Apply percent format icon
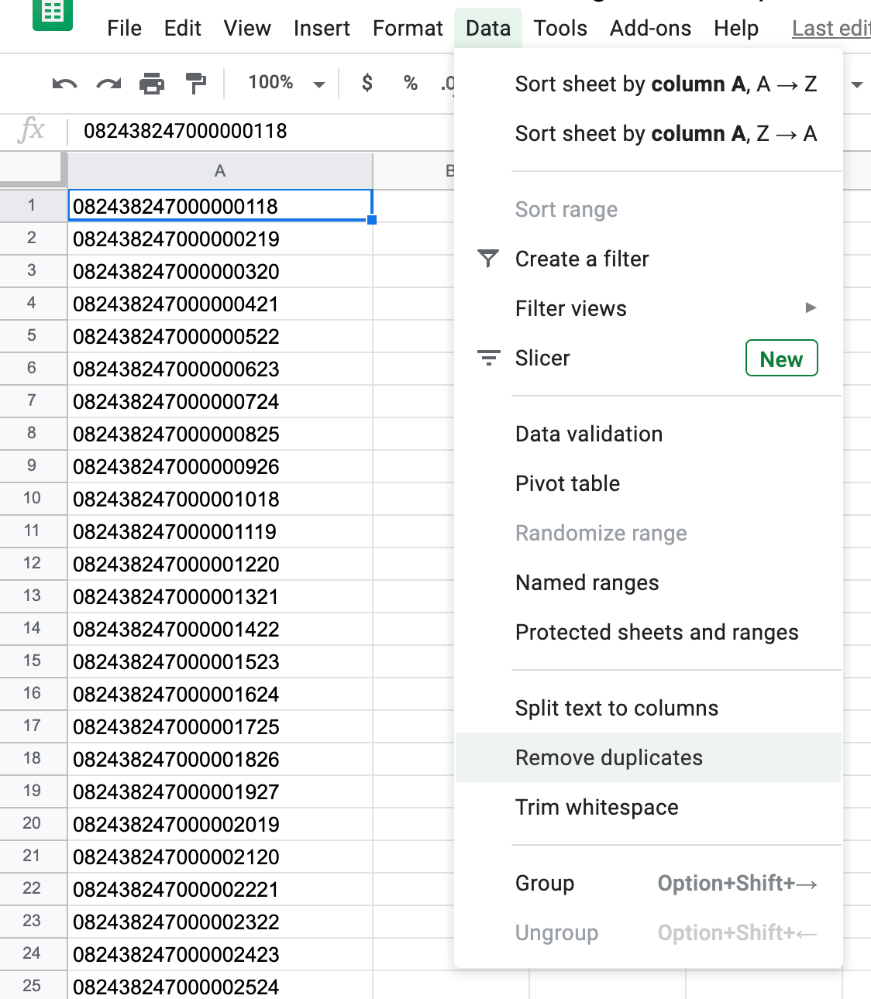This screenshot has height=999, width=871. coord(411,83)
